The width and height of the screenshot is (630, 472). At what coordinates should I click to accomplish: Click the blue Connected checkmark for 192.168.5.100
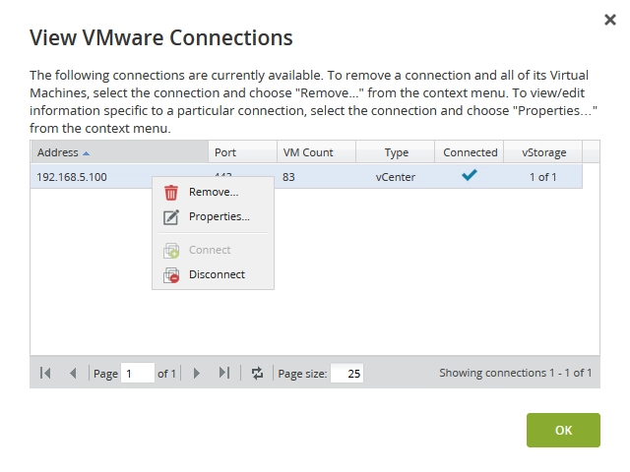click(x=469, y=175)
